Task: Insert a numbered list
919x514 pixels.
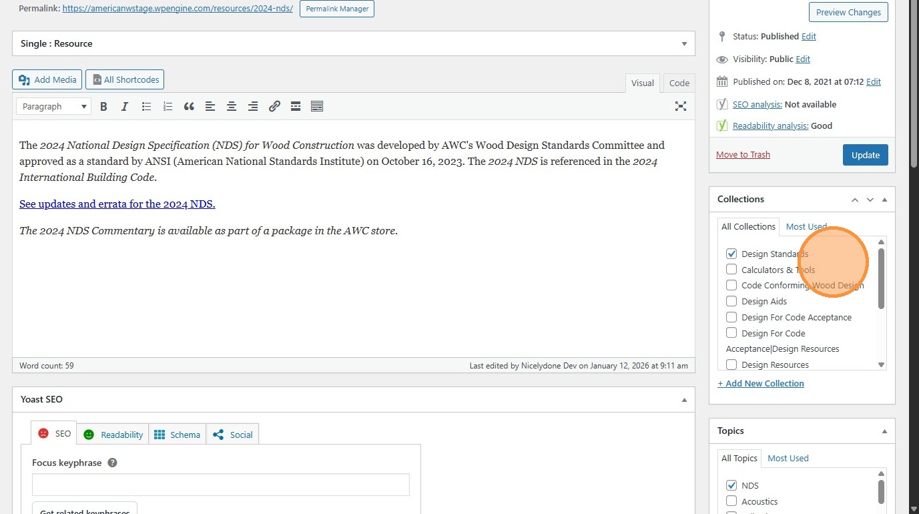Action: tap(168, 106)
